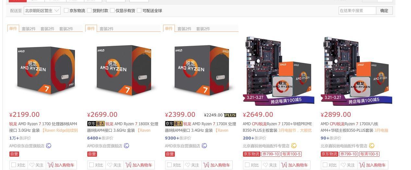Click the customer service icon beside first AMD京东自营旗舰店

(48, 146)
